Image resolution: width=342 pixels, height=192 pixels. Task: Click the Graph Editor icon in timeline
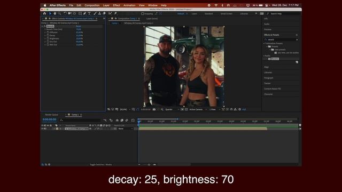pyautogui.click(x=133, y=120)
